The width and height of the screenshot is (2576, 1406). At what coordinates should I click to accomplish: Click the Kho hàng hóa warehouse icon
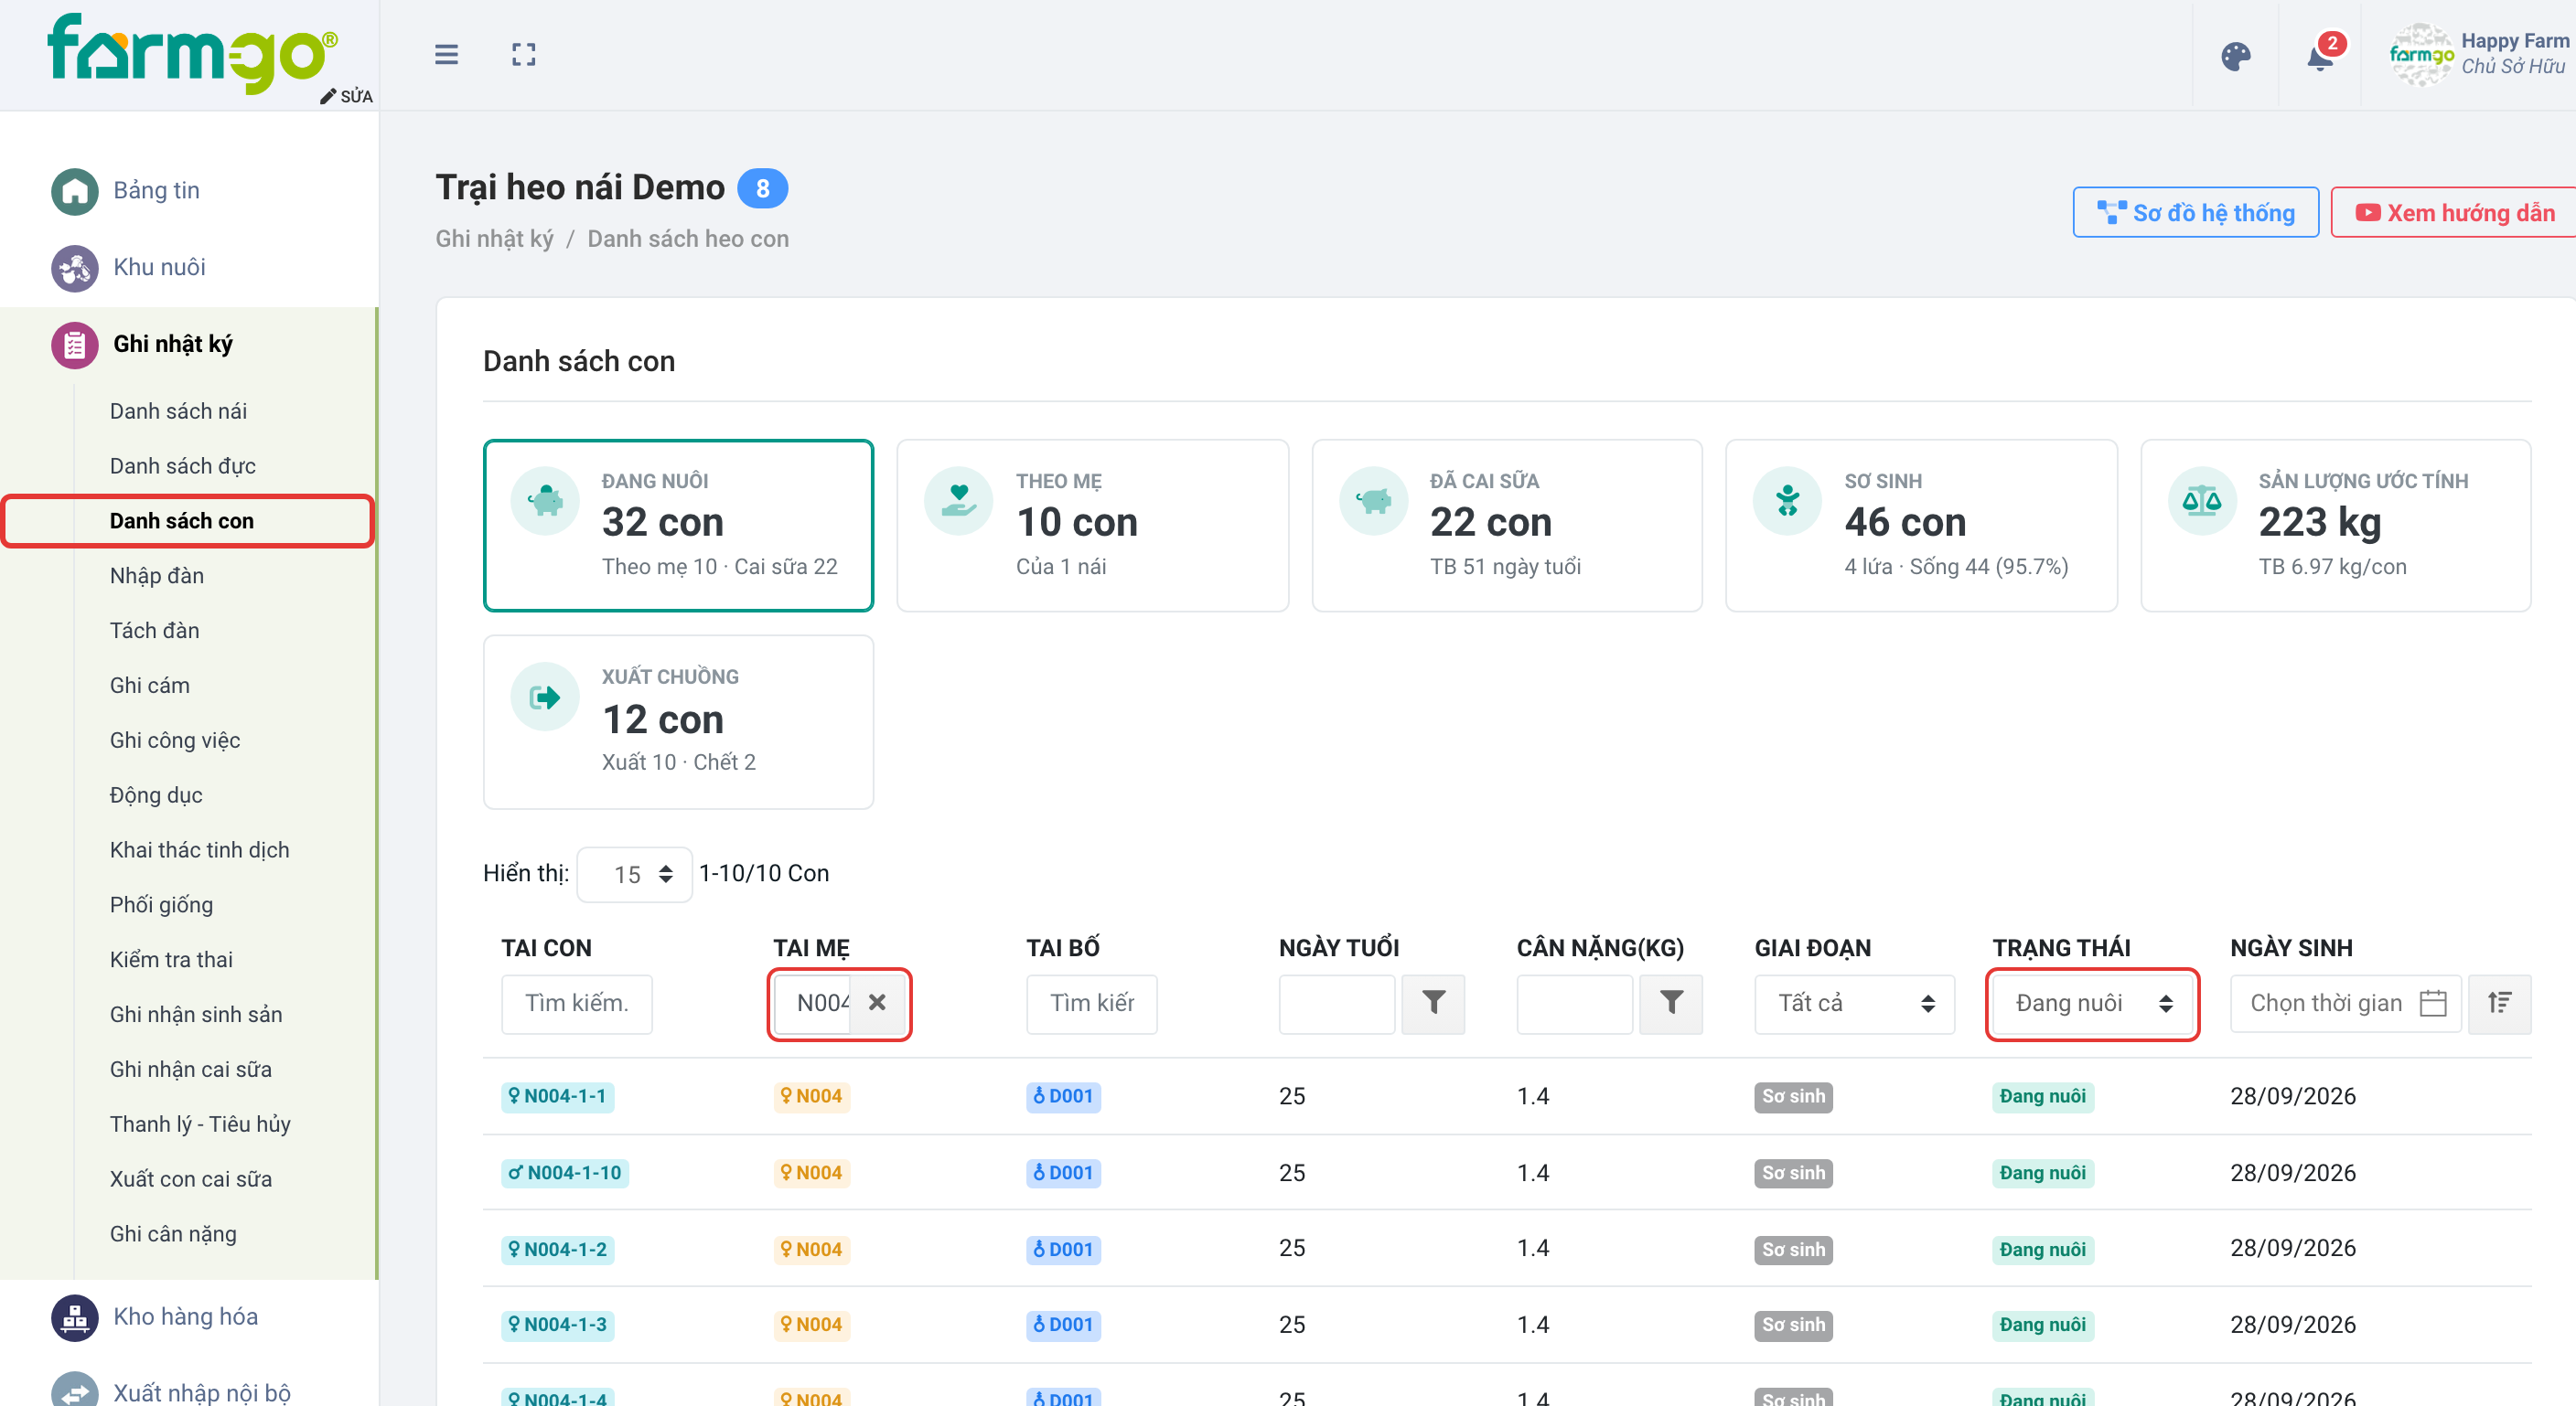(74, 1317)
